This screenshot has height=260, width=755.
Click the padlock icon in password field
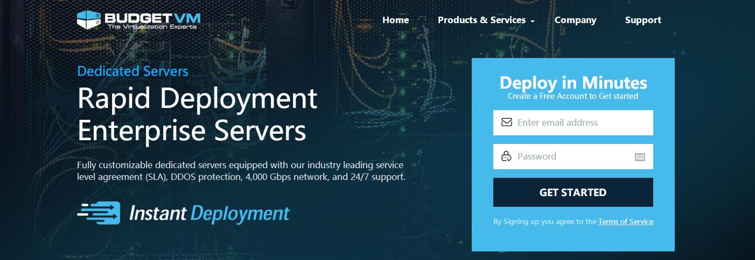tap(506, 157)
